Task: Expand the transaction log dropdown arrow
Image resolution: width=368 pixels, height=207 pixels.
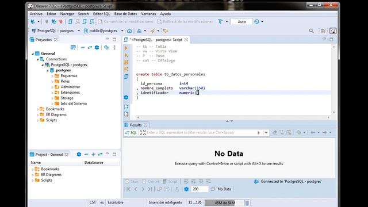Action: 262,22
